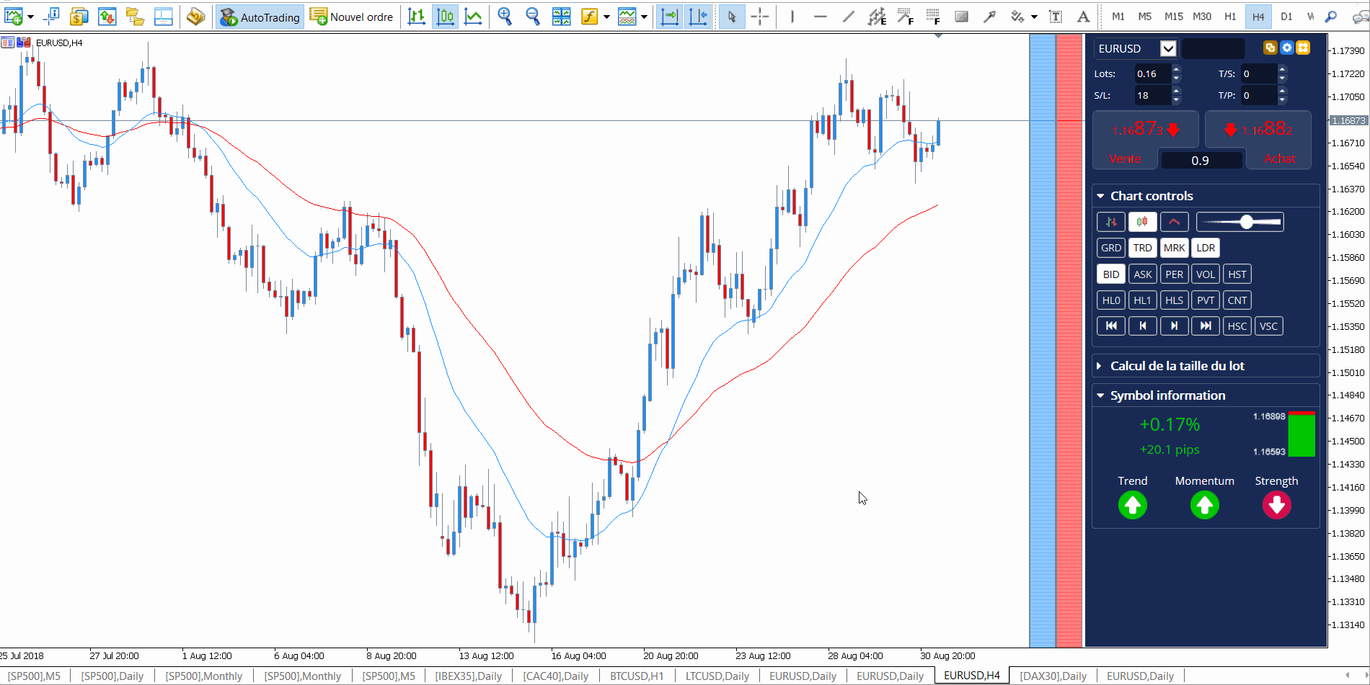Switch price line from BID to ASK

(x=1142, y=274)
